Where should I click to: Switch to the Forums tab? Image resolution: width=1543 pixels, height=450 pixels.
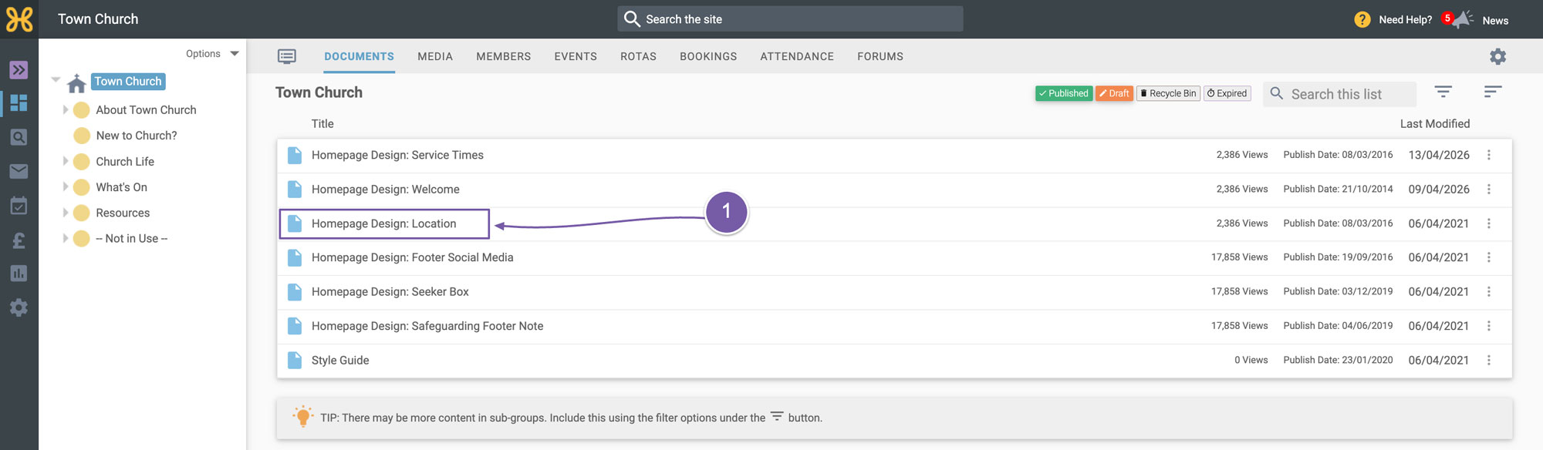[x=880, y=56]
